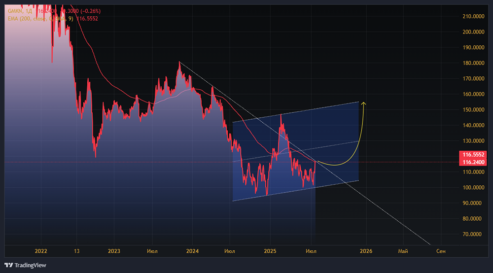
Task: Select the EMA (200, close) indicator legend
Action: [40, 19]
